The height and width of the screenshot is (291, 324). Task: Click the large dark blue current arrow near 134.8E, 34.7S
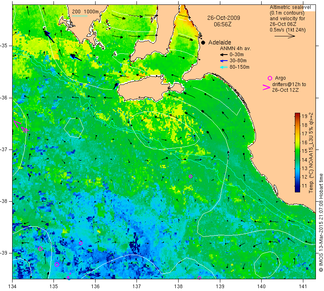(x=49, y=36)
